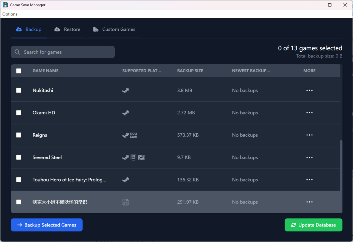Click the 9.7 KB backup size
353x242 pixels.
click(x=184, y=157)
